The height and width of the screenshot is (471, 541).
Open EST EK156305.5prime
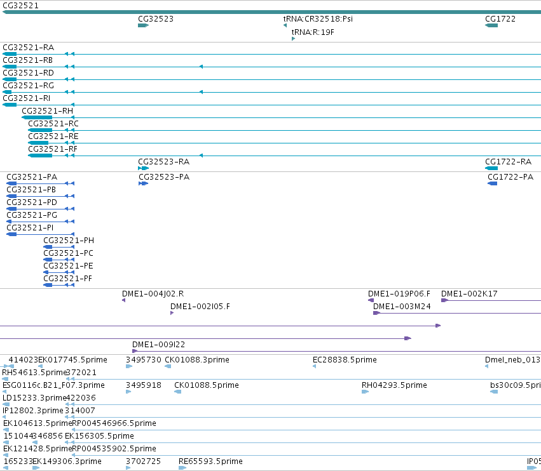(x=99, y=436)
